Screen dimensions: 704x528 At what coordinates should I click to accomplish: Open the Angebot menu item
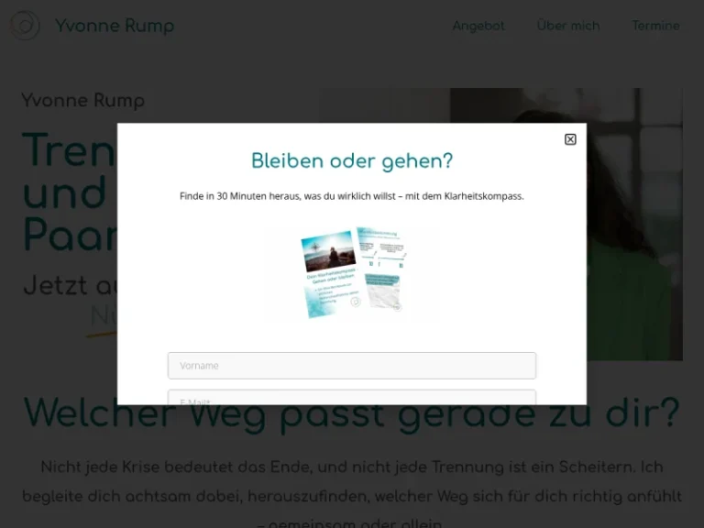click(478, 26)
